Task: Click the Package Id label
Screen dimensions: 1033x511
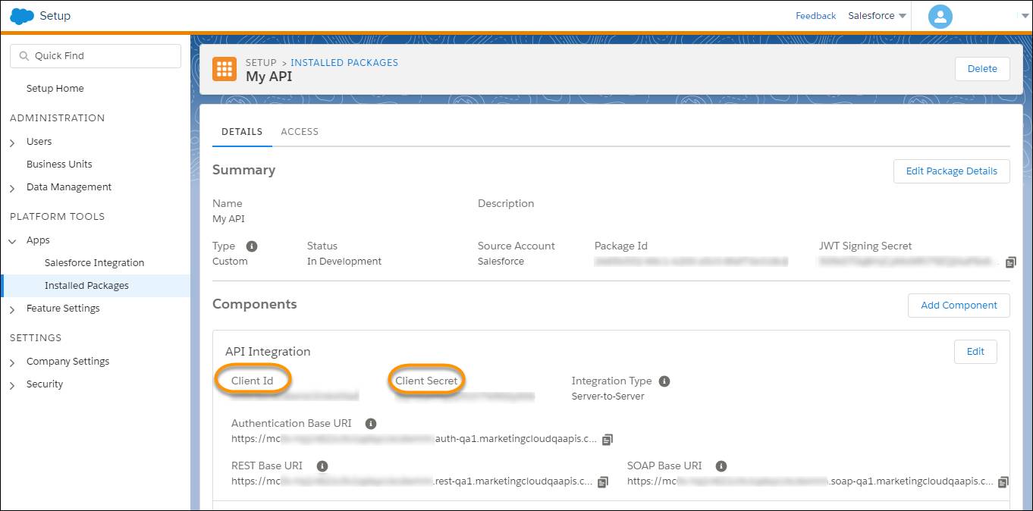Action: click(621, 246)
